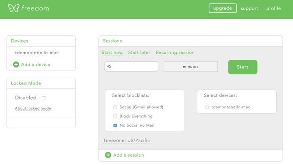Click the upgrade button in the header

[223, 8]
